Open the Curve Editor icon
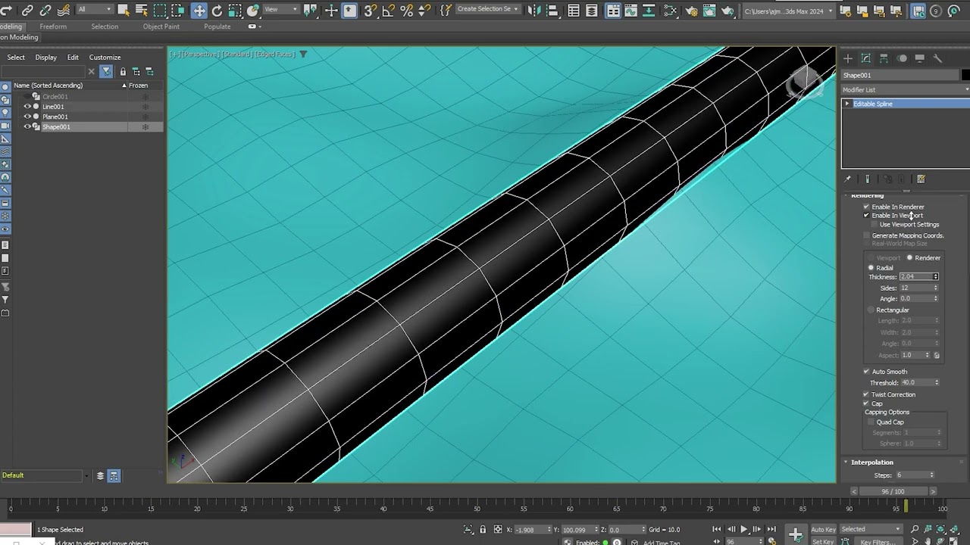 click(x=630, y=11)
